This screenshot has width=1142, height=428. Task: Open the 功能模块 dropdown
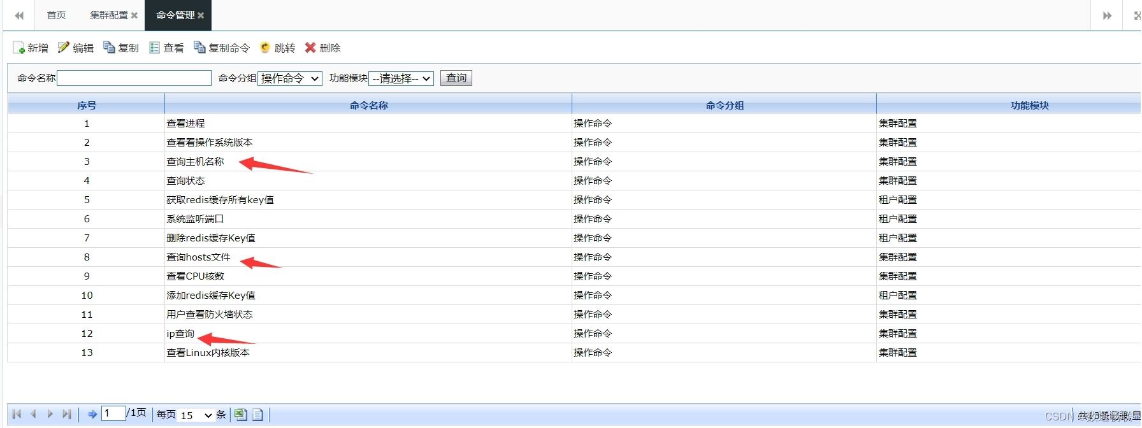(401, 78)
